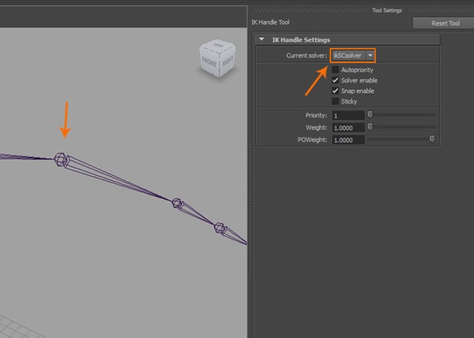This screenshot has width=474, height=338.
Task: Enable the Autopriority checkbox
Action: point(336,70)
